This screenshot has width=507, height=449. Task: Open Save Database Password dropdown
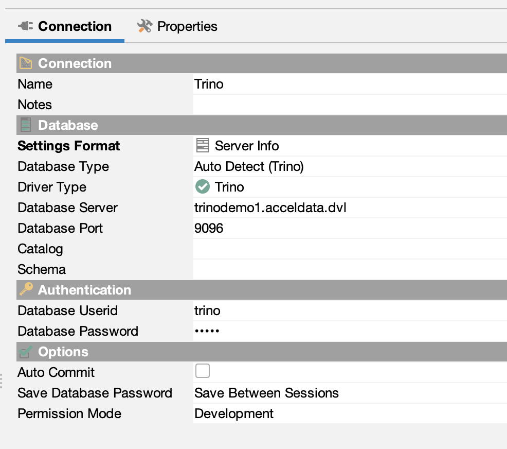pyautogui.click(x=350, y=393)
